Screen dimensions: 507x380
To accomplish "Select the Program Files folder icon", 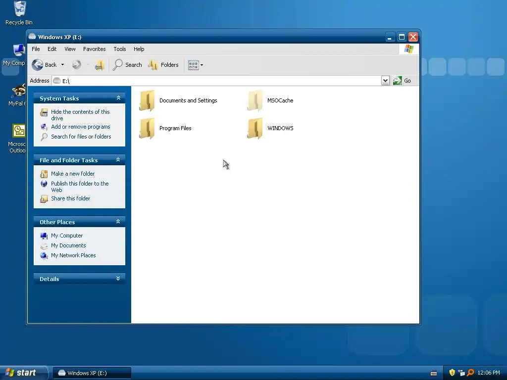I will [x=147, y=128].
